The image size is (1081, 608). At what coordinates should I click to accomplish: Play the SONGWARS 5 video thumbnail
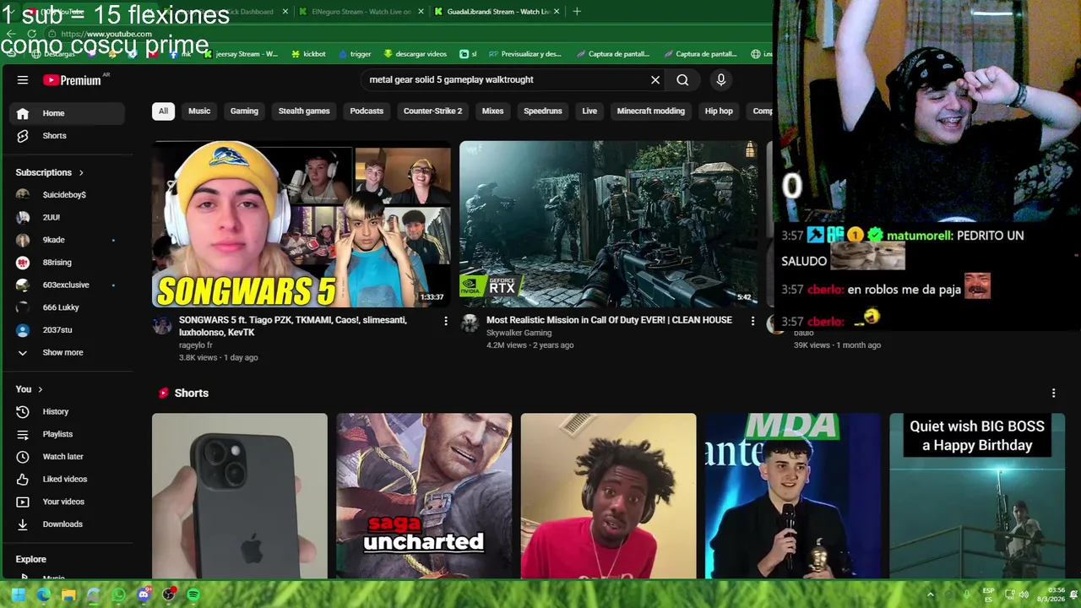pyautogui.click(x=301, y=225)
